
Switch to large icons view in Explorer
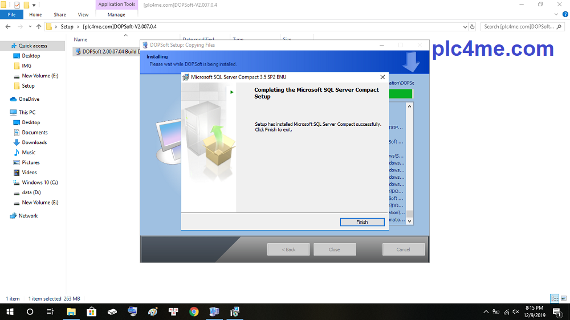[564, 298]
